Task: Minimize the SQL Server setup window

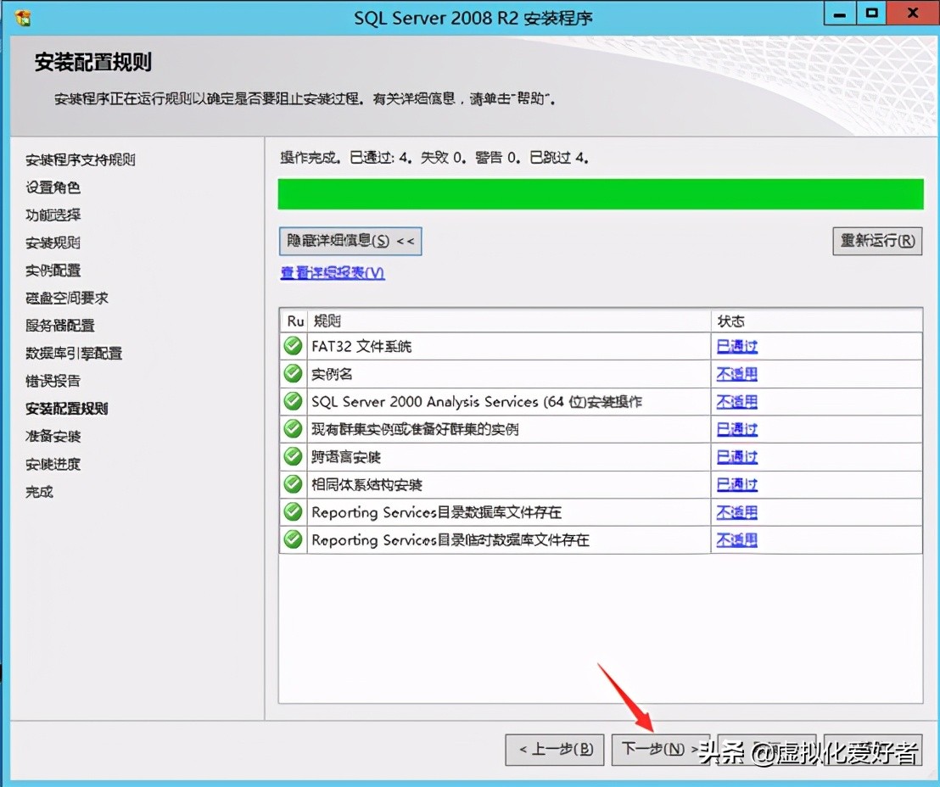Action: pyautogui.click(x=840, y=14)
